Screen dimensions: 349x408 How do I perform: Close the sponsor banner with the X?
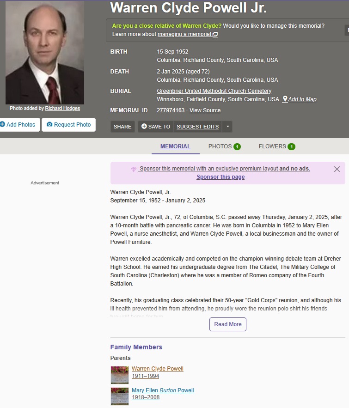pyautogui.click(x=337, y=169)
